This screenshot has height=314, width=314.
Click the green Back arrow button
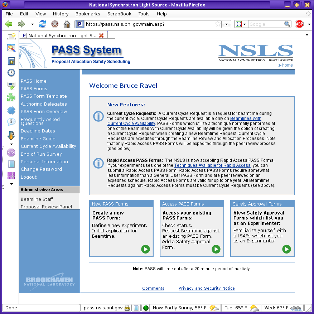point(9,24)
